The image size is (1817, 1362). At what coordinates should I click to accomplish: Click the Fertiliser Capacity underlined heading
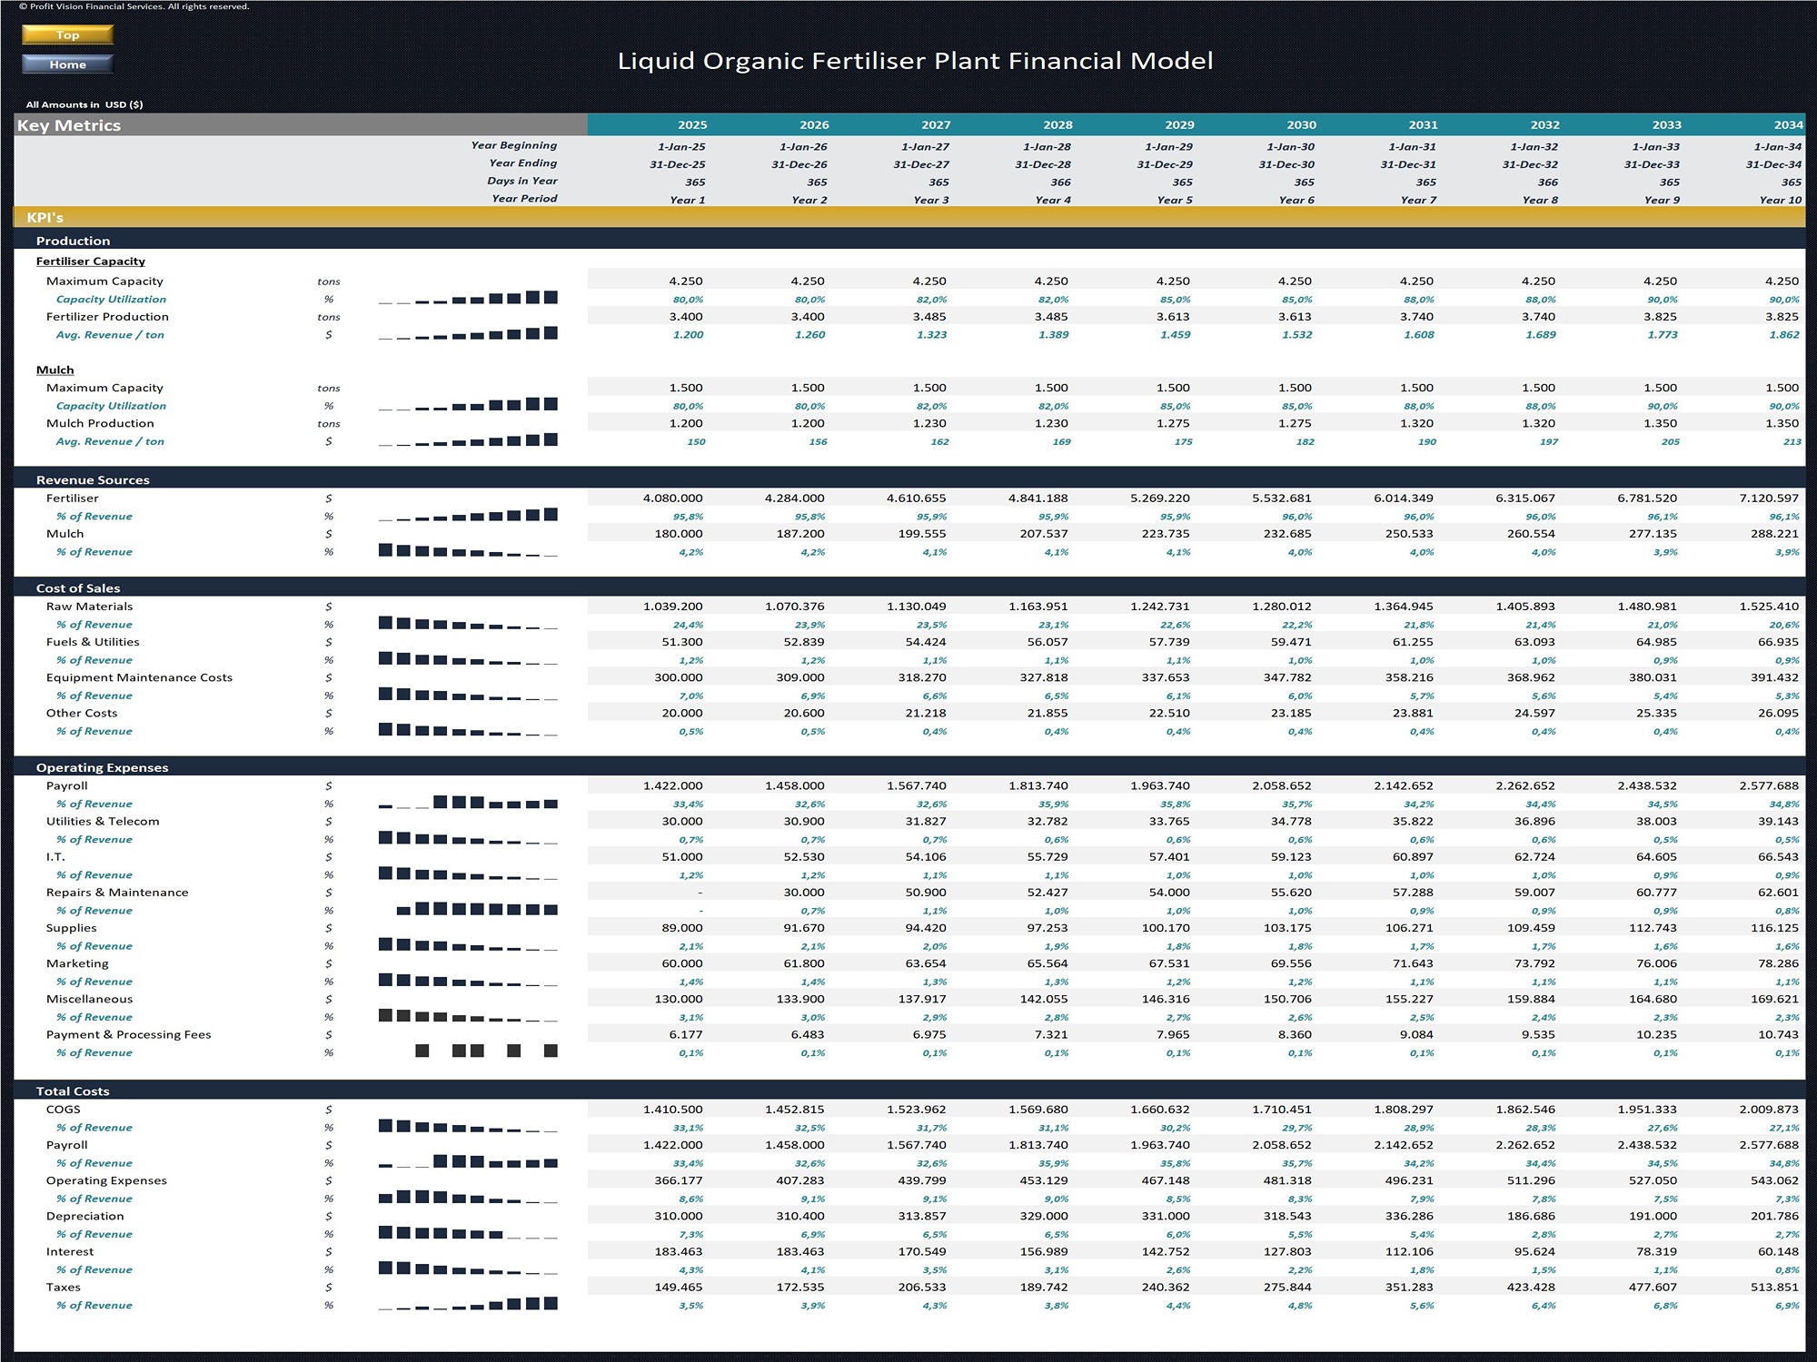tap(90, 262)
